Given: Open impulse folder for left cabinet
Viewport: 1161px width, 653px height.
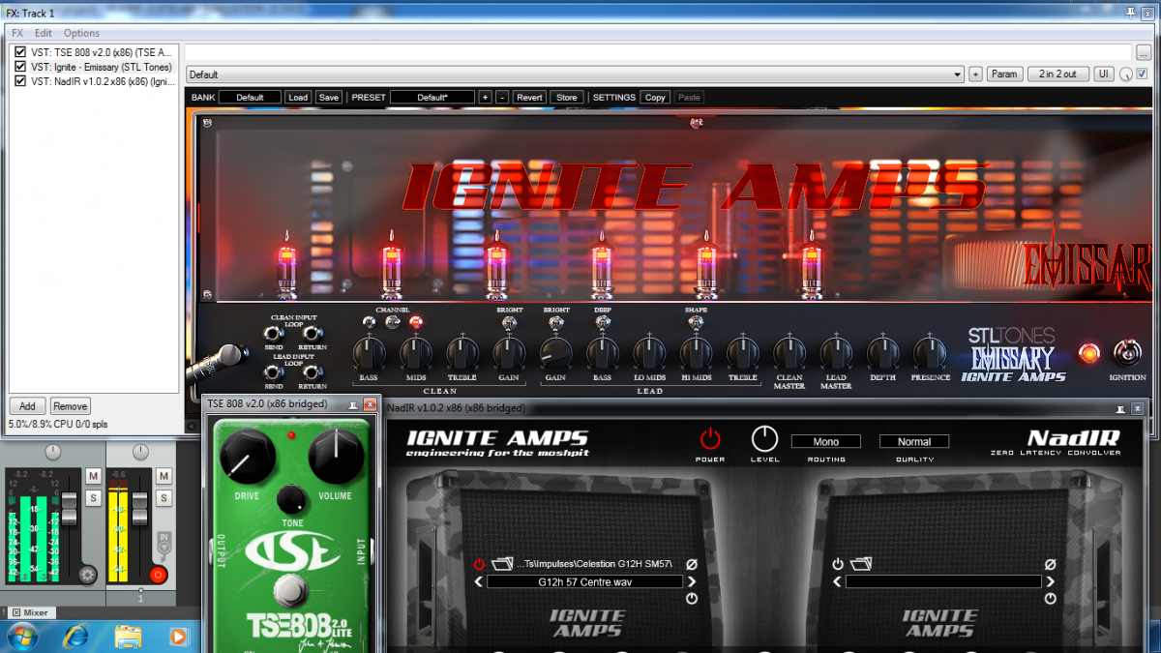Looking at the screenshot, I should click(x=499, y=564).
